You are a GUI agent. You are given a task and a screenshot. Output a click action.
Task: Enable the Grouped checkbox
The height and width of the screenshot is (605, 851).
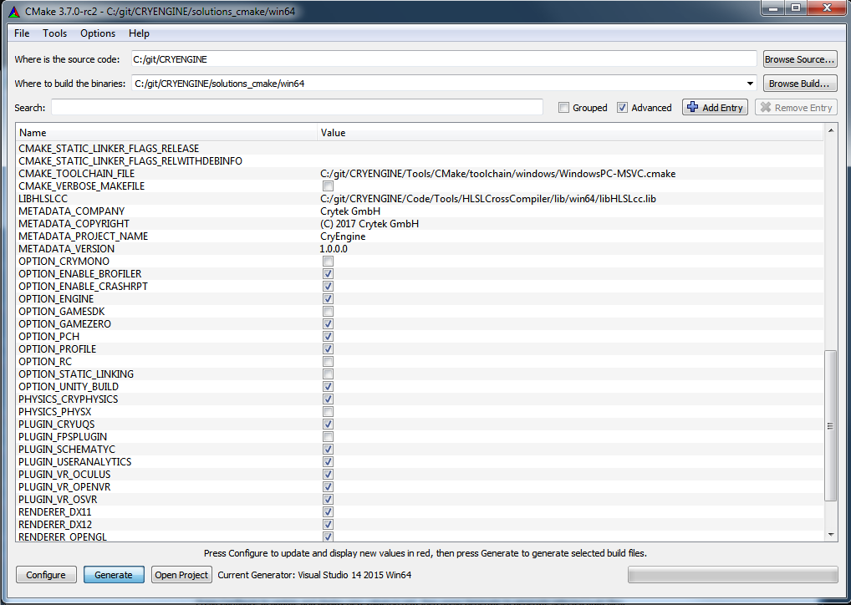[x=564, y=108]
